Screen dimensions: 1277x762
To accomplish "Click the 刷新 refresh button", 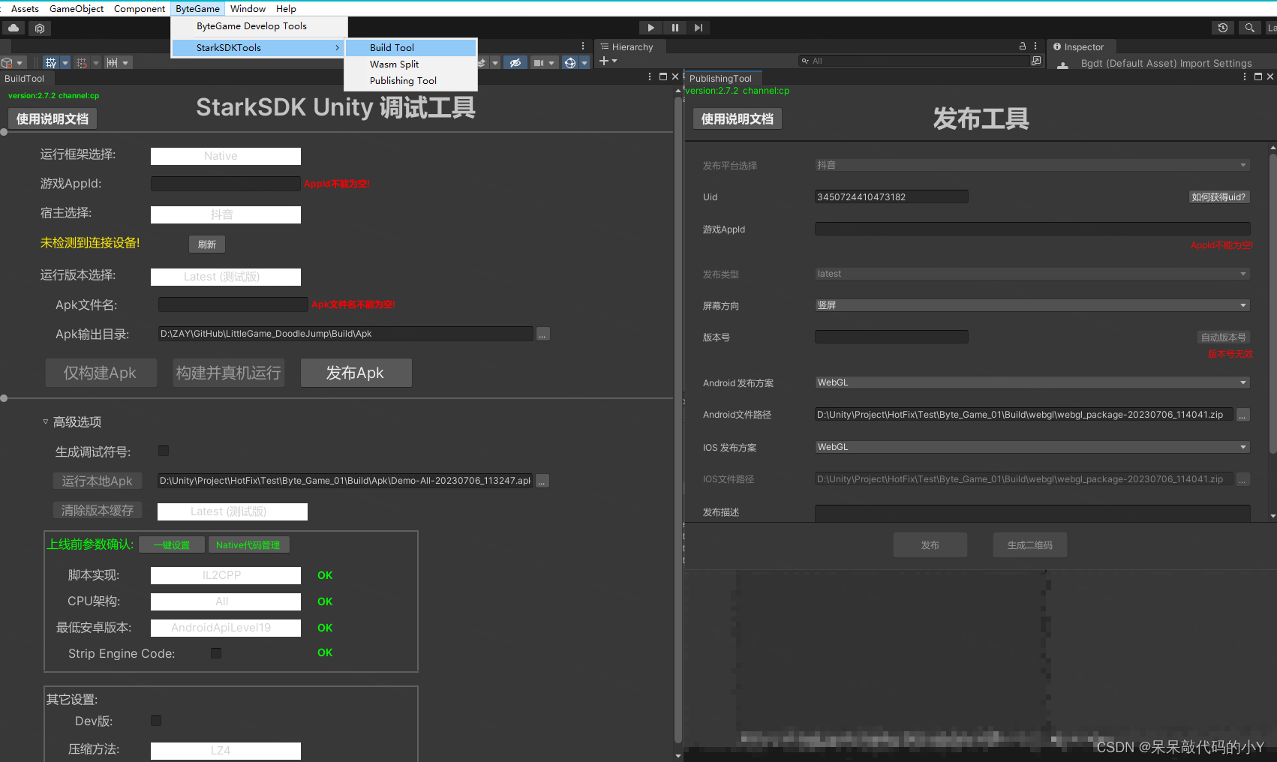I will click(207, 244).
